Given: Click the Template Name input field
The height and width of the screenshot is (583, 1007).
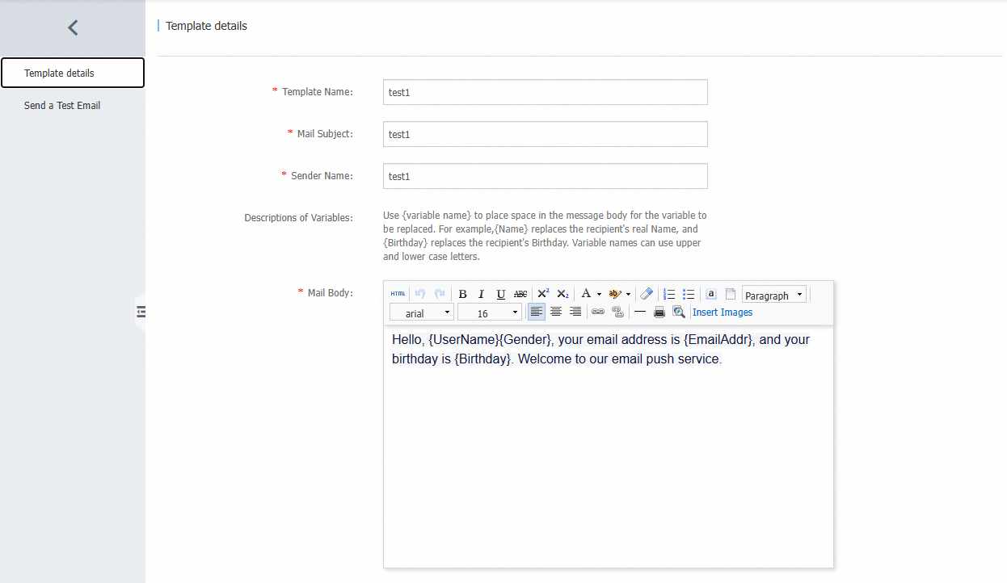Looking at the screenshot, I should pyautogui.click(x=546, y=92).
